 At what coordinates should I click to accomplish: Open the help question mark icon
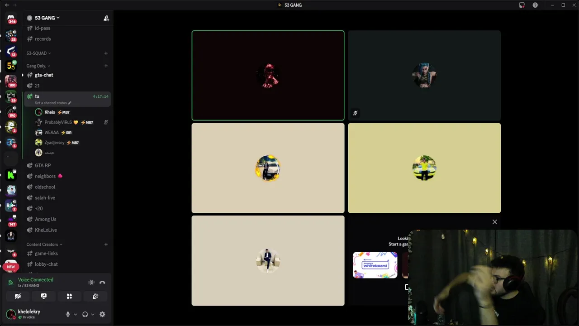535,5
